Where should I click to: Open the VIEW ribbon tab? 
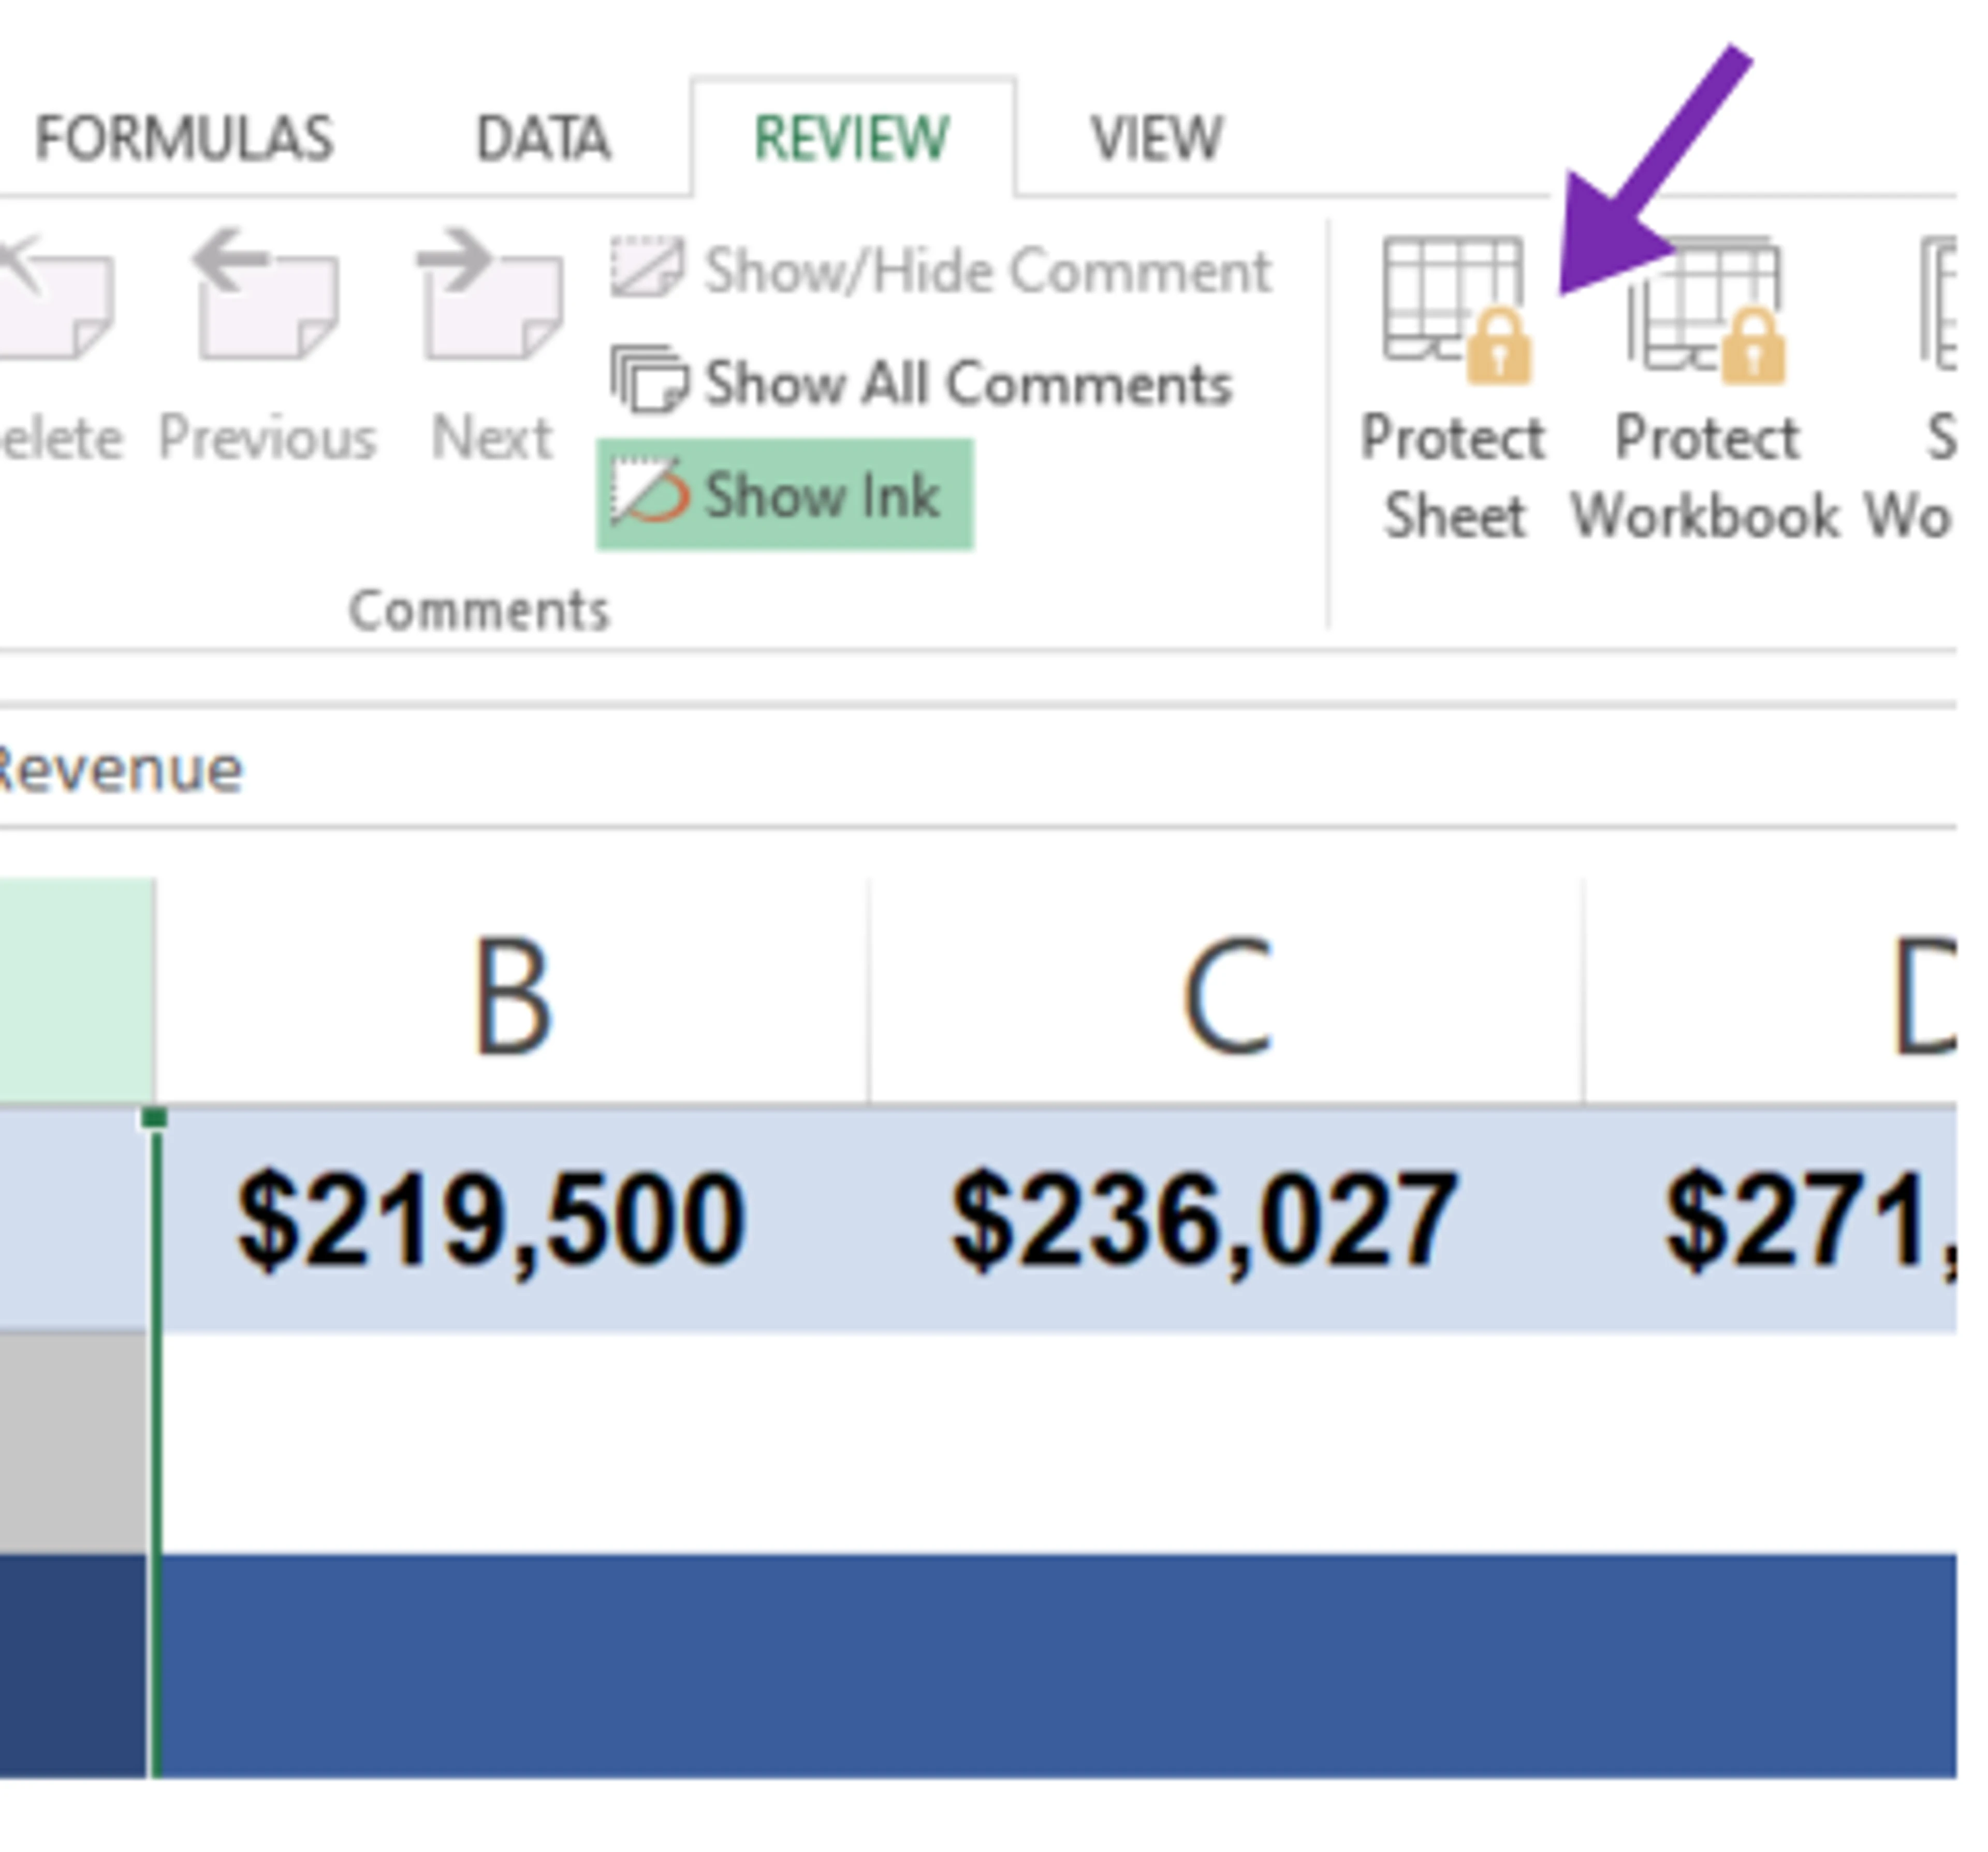point(1156,138)
